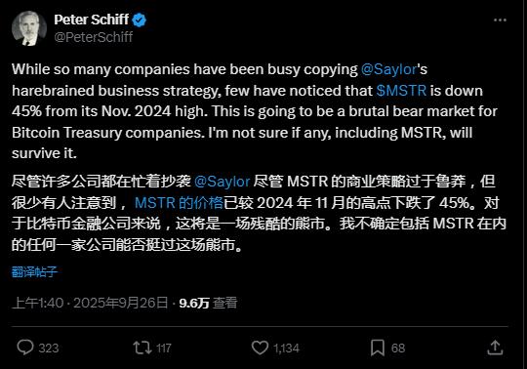
Task: Click the $MSTR cashtag link
Action: [401, 91]
